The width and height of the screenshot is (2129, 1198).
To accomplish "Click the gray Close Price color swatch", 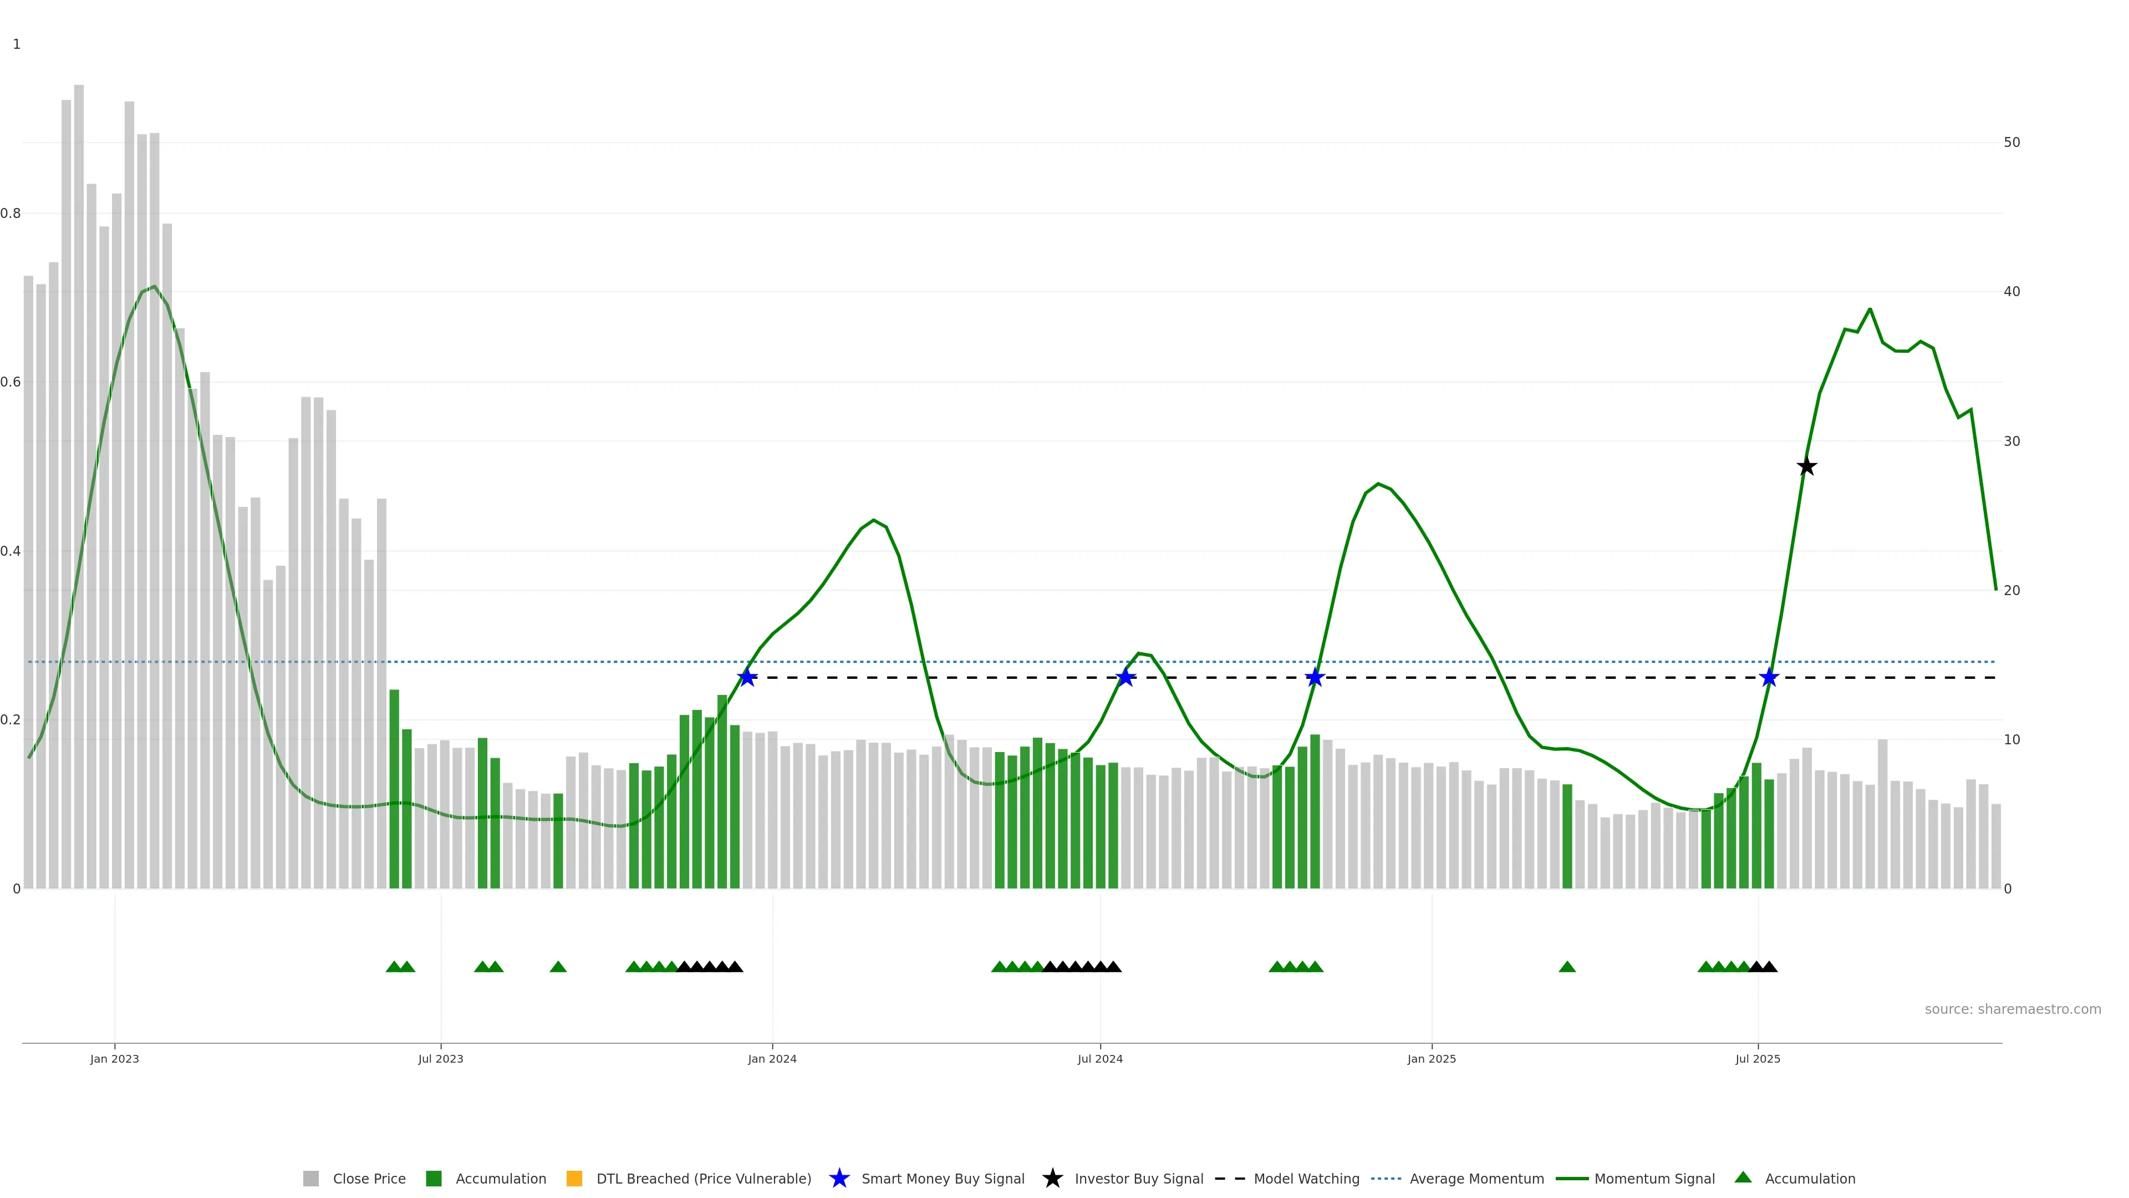I will pos(310,1178).
